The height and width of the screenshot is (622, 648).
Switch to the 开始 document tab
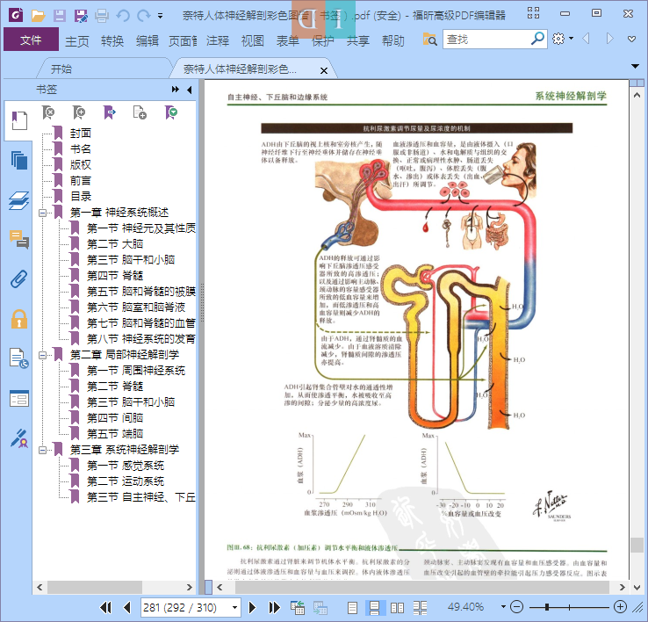point(61,69)
